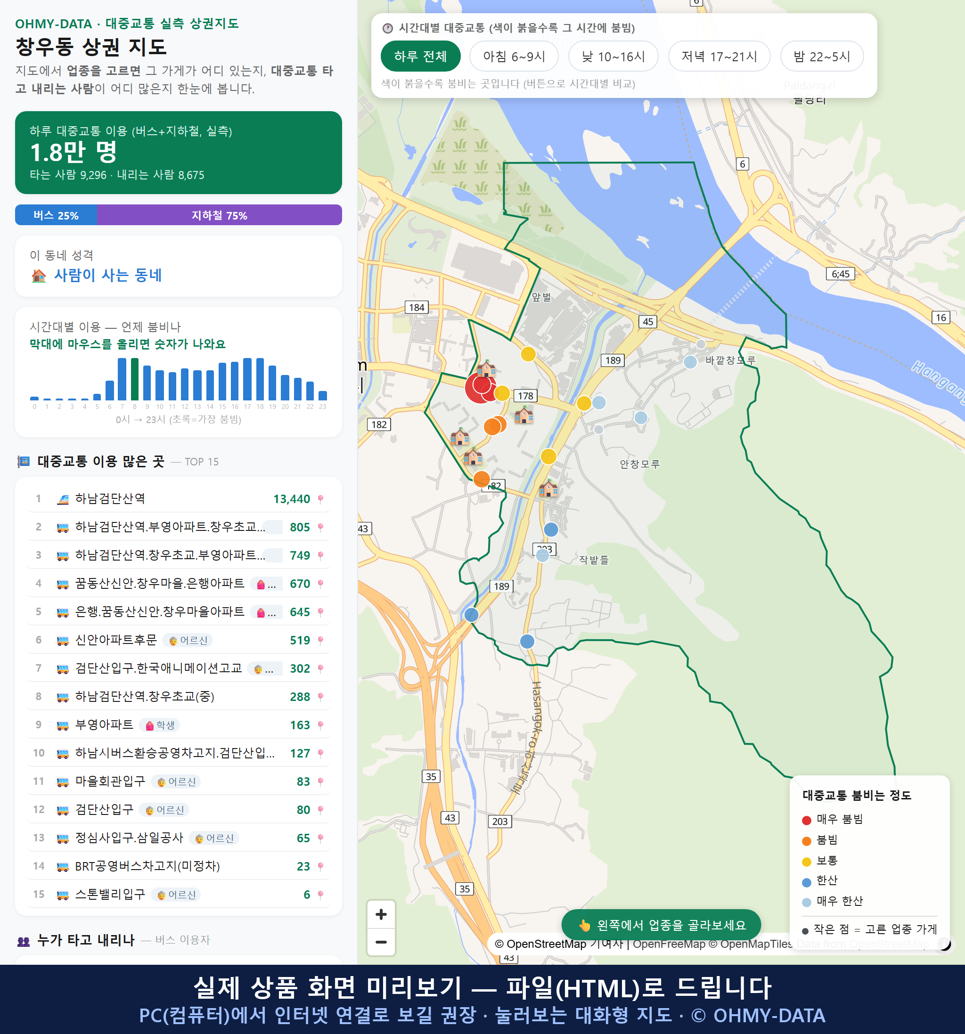Viewport: 965px width, 1034px height.
Task: Click the clock icon in 시간대별 대중교통 header
Action: click(388, 28)
